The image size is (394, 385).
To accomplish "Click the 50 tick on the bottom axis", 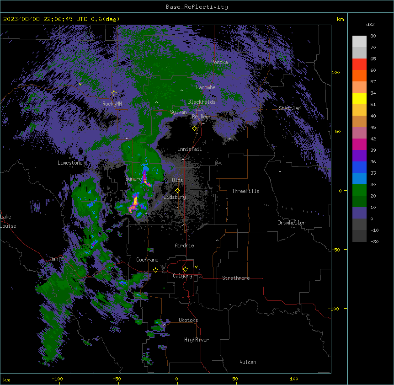I will [235, 379].
